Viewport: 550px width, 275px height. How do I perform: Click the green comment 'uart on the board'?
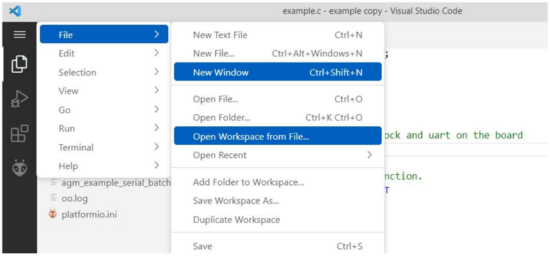pos(476,135)
